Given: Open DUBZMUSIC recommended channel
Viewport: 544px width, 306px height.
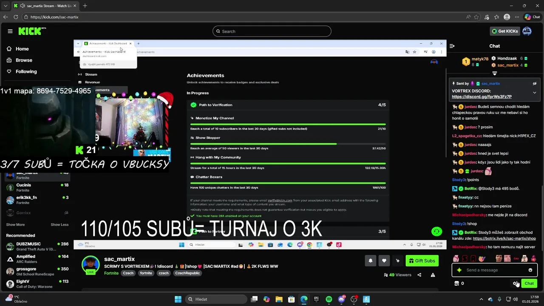Looking at the screenshot, I should (x=37, y=246).
